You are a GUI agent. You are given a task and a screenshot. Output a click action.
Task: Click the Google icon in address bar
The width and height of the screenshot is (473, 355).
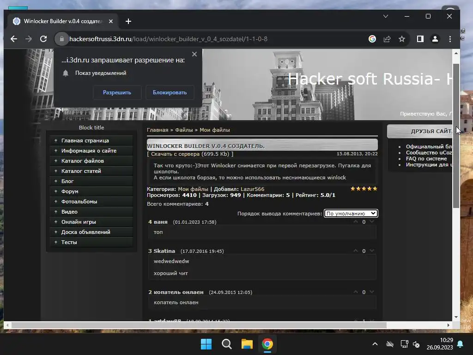point(372,39)
